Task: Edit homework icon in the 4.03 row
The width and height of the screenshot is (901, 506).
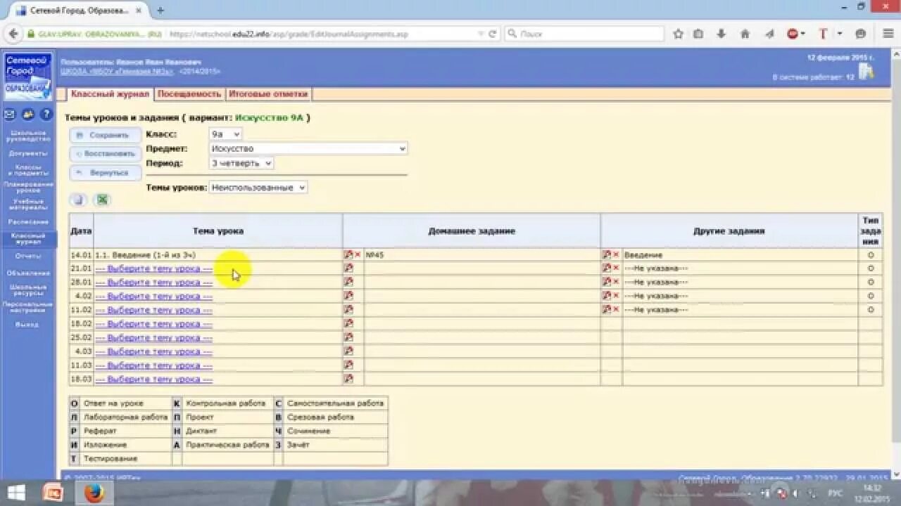Action: point(348,351)
